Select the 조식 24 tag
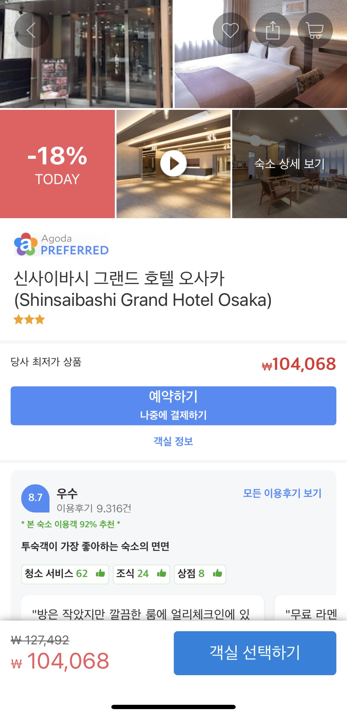 [x=141, y=574]
